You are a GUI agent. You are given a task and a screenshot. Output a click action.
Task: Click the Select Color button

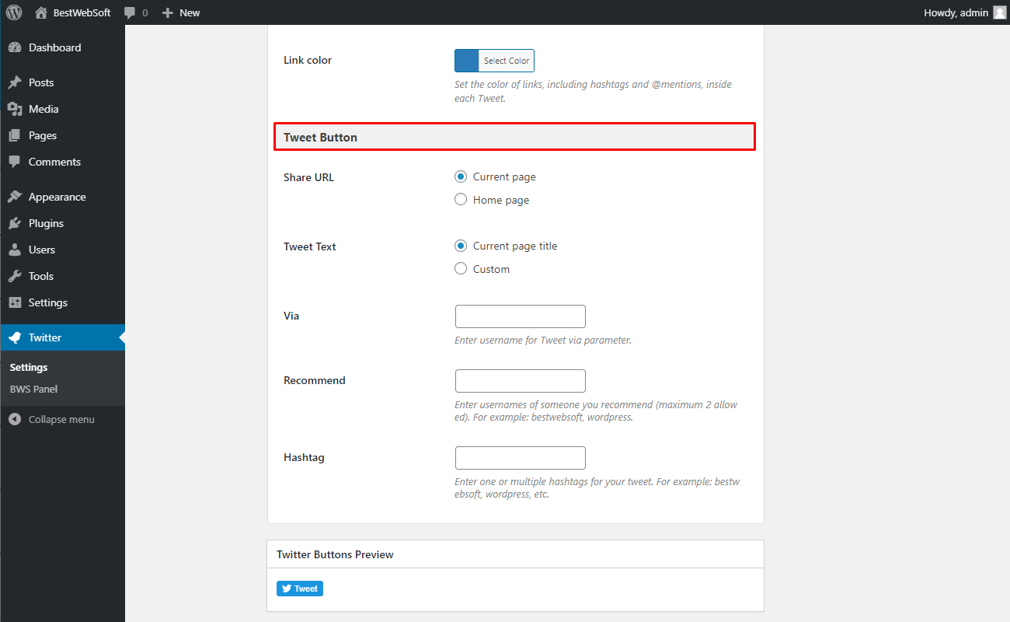pos(507,61)
